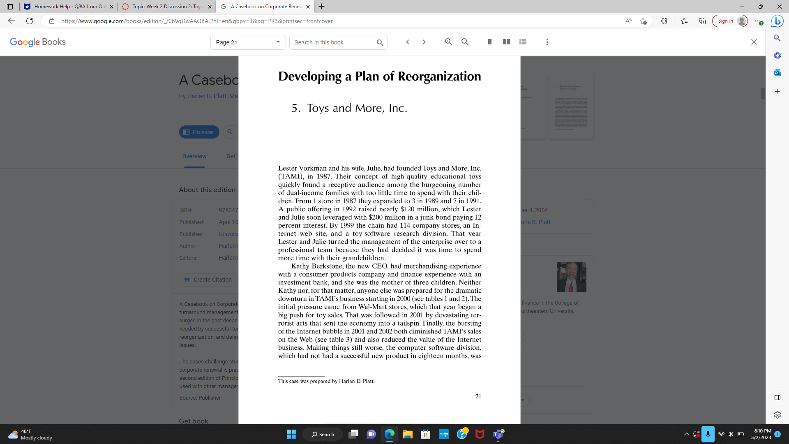Switch to single-page view
Image resolution: width=789 pixels, height=444 pixels.
pyautogui.click(x=489, y=42)
